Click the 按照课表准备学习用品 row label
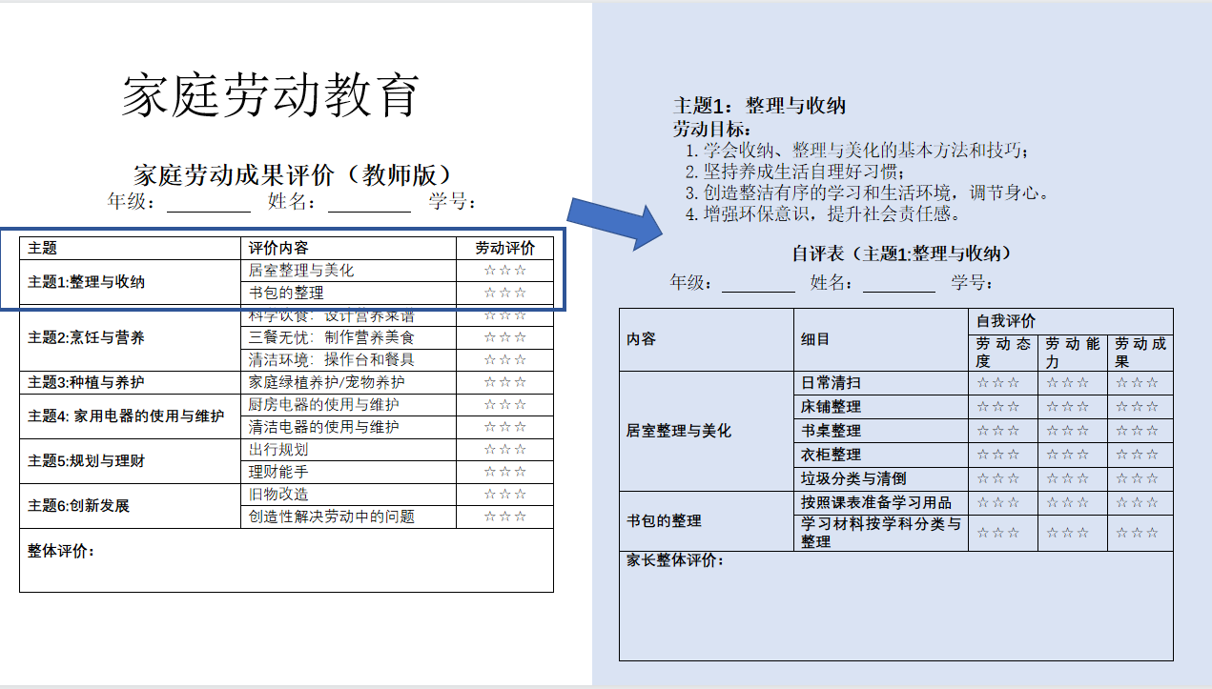Screen dimensions: 1212x689 point(877,502)
